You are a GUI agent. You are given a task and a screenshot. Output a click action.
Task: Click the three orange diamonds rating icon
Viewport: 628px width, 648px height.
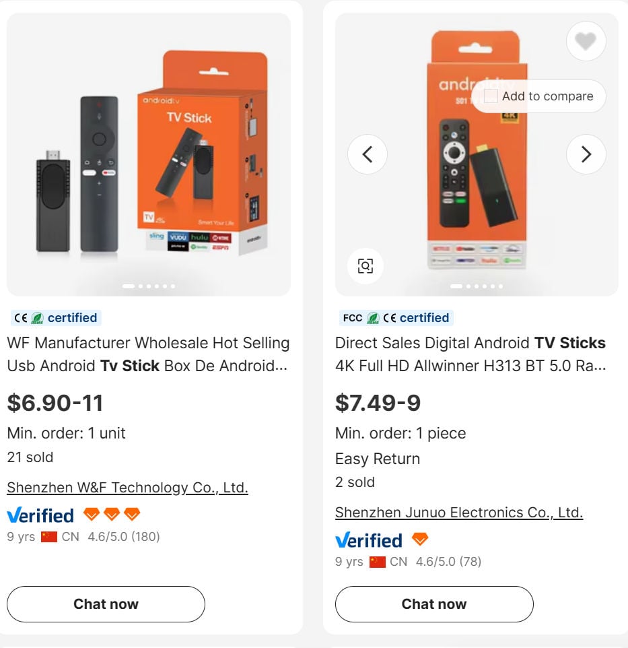(112, 515)
